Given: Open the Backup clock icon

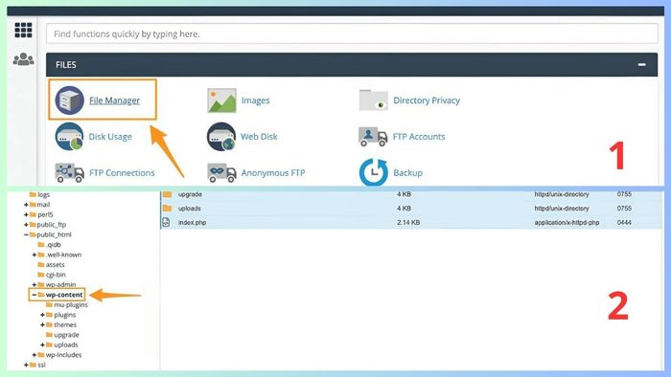Looking at the screenshot, I should [374, 172].
